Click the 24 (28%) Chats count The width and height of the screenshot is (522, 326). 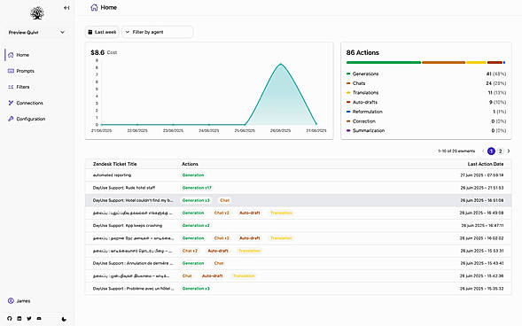pyautogui.click(x=495, y=83)
